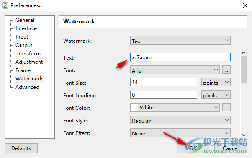Select the Watermark tree item

tap(29, 78)
